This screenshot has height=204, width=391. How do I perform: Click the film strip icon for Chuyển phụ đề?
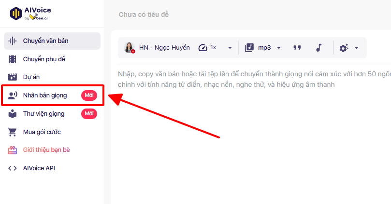13,59
